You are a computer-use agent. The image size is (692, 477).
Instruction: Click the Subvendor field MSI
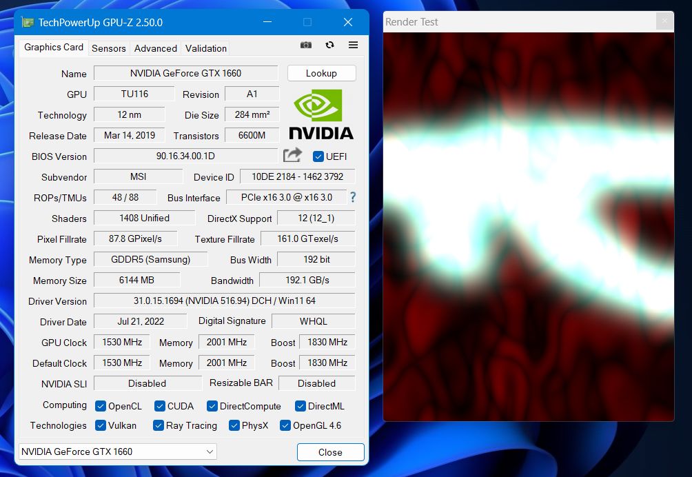(x=138, y=176)
